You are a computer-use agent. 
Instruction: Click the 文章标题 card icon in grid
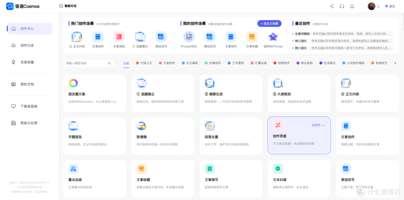141,169
